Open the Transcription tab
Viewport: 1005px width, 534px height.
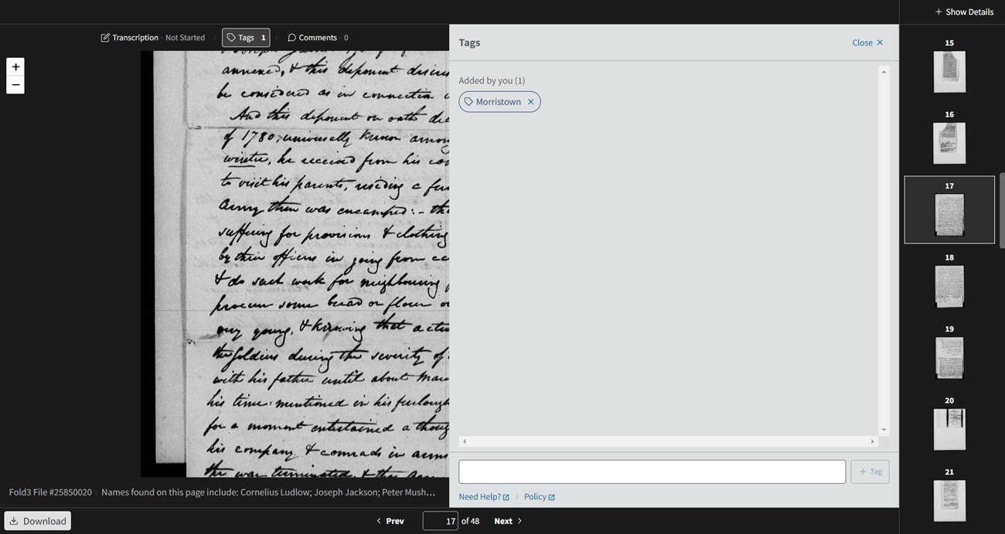coord(153,37)
